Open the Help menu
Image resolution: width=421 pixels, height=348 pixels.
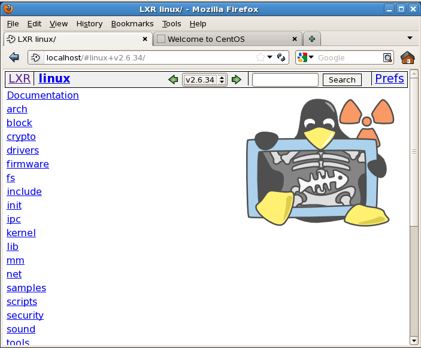(198, 24)
